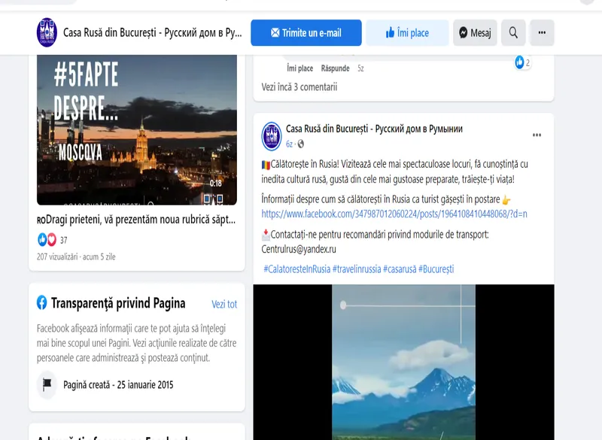Open the post author's profile picture
The height and width of the screenshot is (440, 602).
272,136
